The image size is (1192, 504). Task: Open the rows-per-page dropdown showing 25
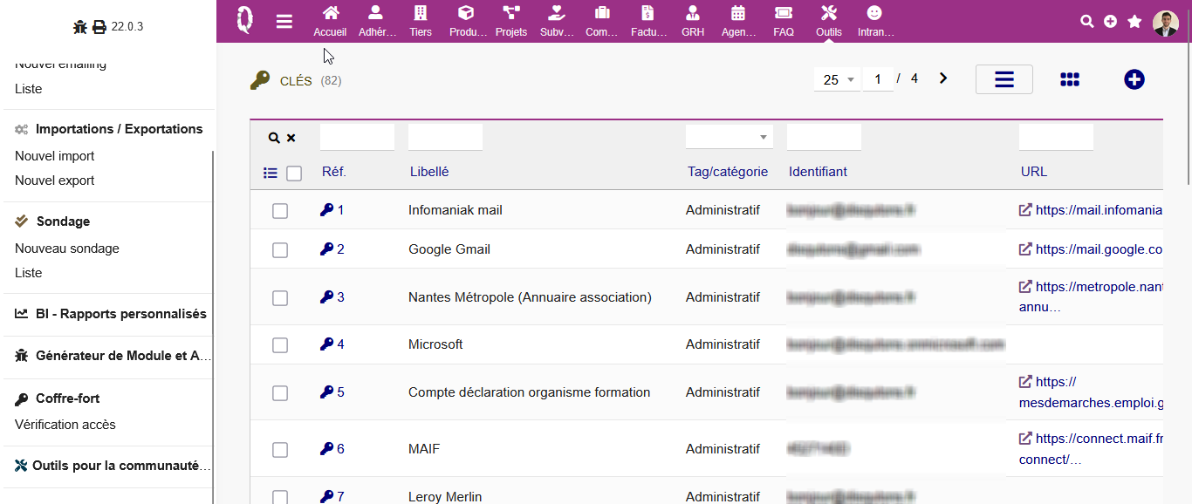(838, 79)
